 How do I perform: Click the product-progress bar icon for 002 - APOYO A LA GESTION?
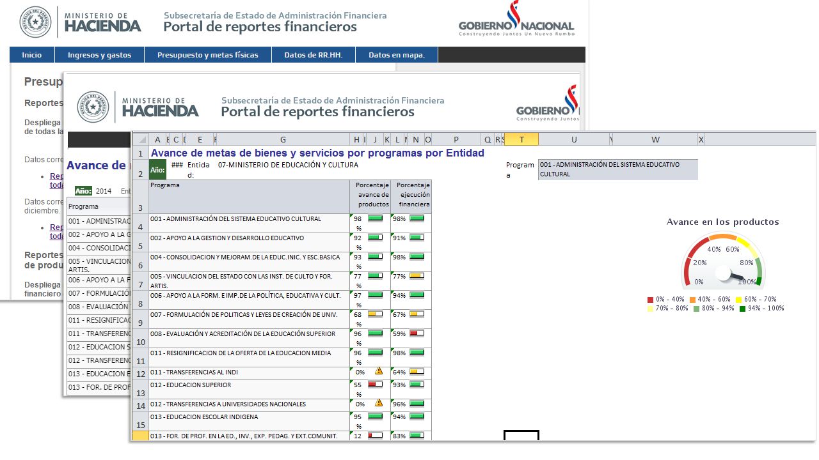pyautogui.click(x=375, y=238)
